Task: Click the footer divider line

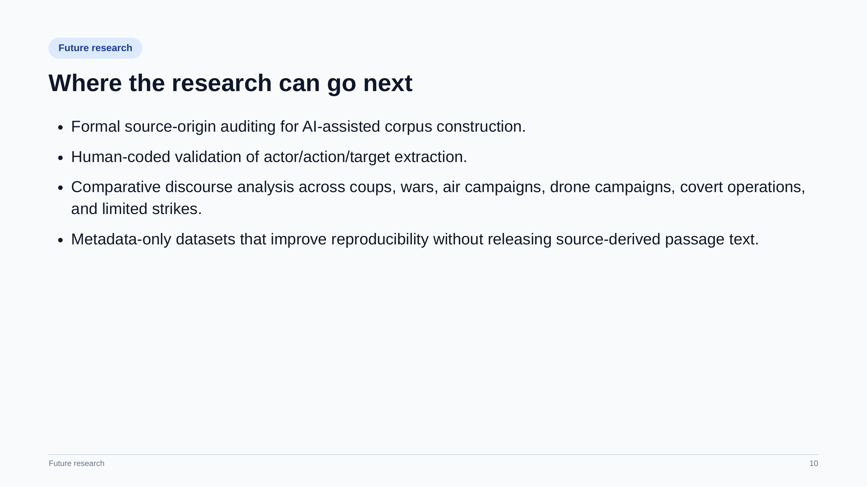Action: coord(433,455)
